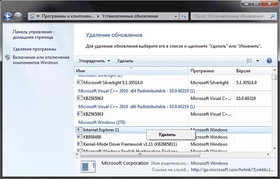Refresh the Installed Updates list

[x=184, y=16]
